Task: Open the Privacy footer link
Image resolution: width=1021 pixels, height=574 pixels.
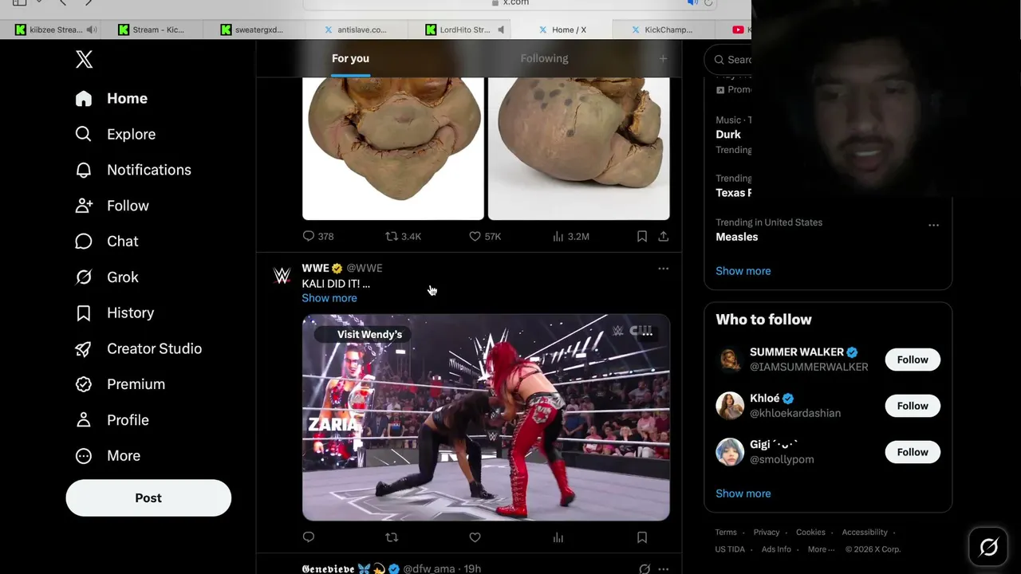Action: (x=767, y=533)
